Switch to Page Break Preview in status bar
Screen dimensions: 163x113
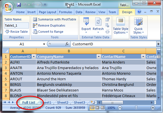click(x=103, y=108)
